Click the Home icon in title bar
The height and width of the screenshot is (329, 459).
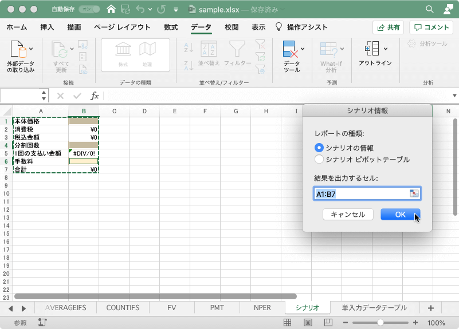(x=111, y=9)
